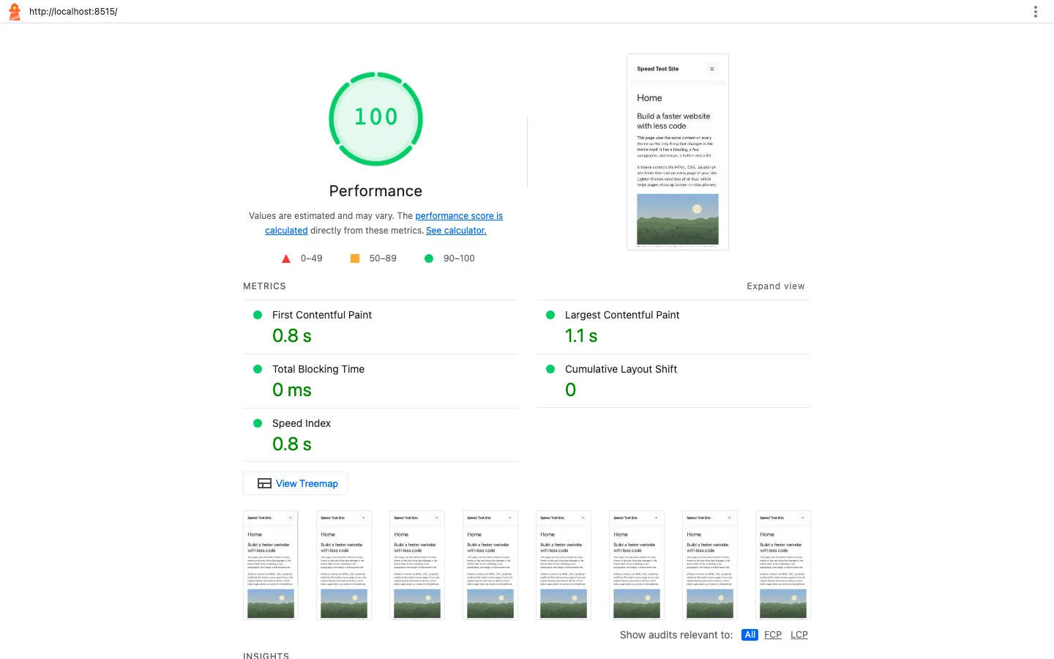This screenshot has width=1054, height=659.
Task: Click the green dot beside Largest Contentful Paint
Action: pyautogui.click(x=550, y=315)
